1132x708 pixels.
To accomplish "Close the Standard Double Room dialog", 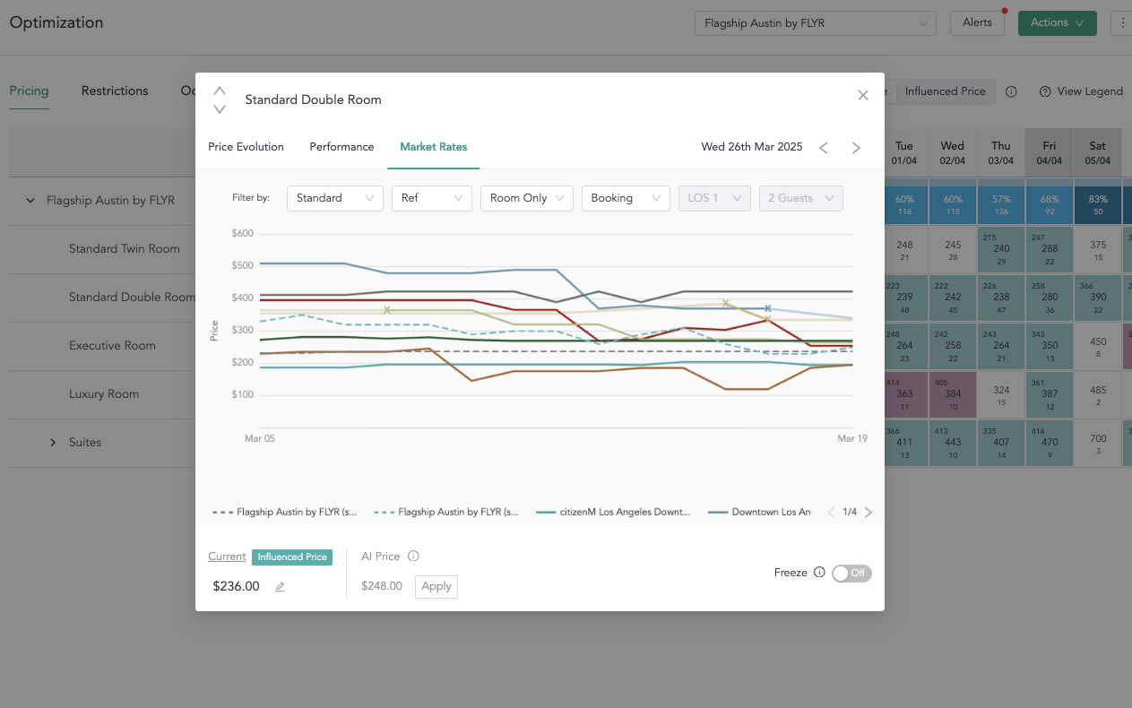I will (863, 95).
